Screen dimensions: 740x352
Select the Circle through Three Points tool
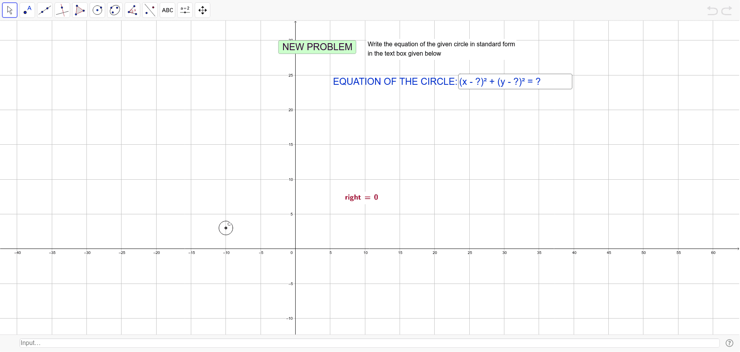click(x=115, y=10)
